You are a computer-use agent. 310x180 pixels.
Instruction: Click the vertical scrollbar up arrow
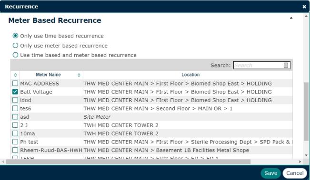[307, 16]
